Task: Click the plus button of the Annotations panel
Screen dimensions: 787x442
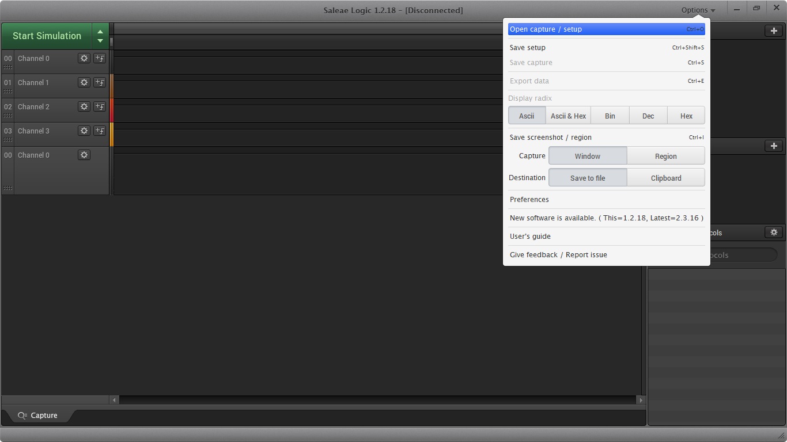Action: pyautogui.click(x=774, y=31)
